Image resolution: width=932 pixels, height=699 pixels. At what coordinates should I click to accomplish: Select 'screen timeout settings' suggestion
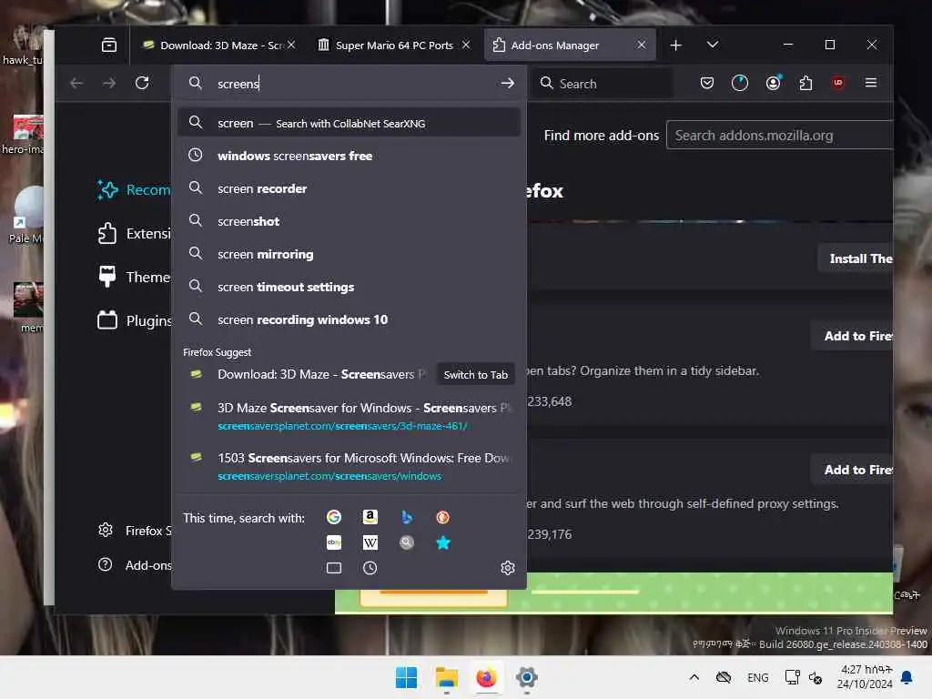click(349, 287)
